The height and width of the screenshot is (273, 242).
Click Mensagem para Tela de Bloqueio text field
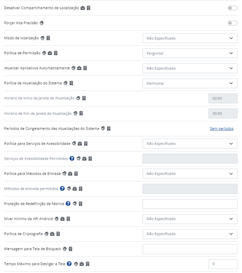click(190, 249)
